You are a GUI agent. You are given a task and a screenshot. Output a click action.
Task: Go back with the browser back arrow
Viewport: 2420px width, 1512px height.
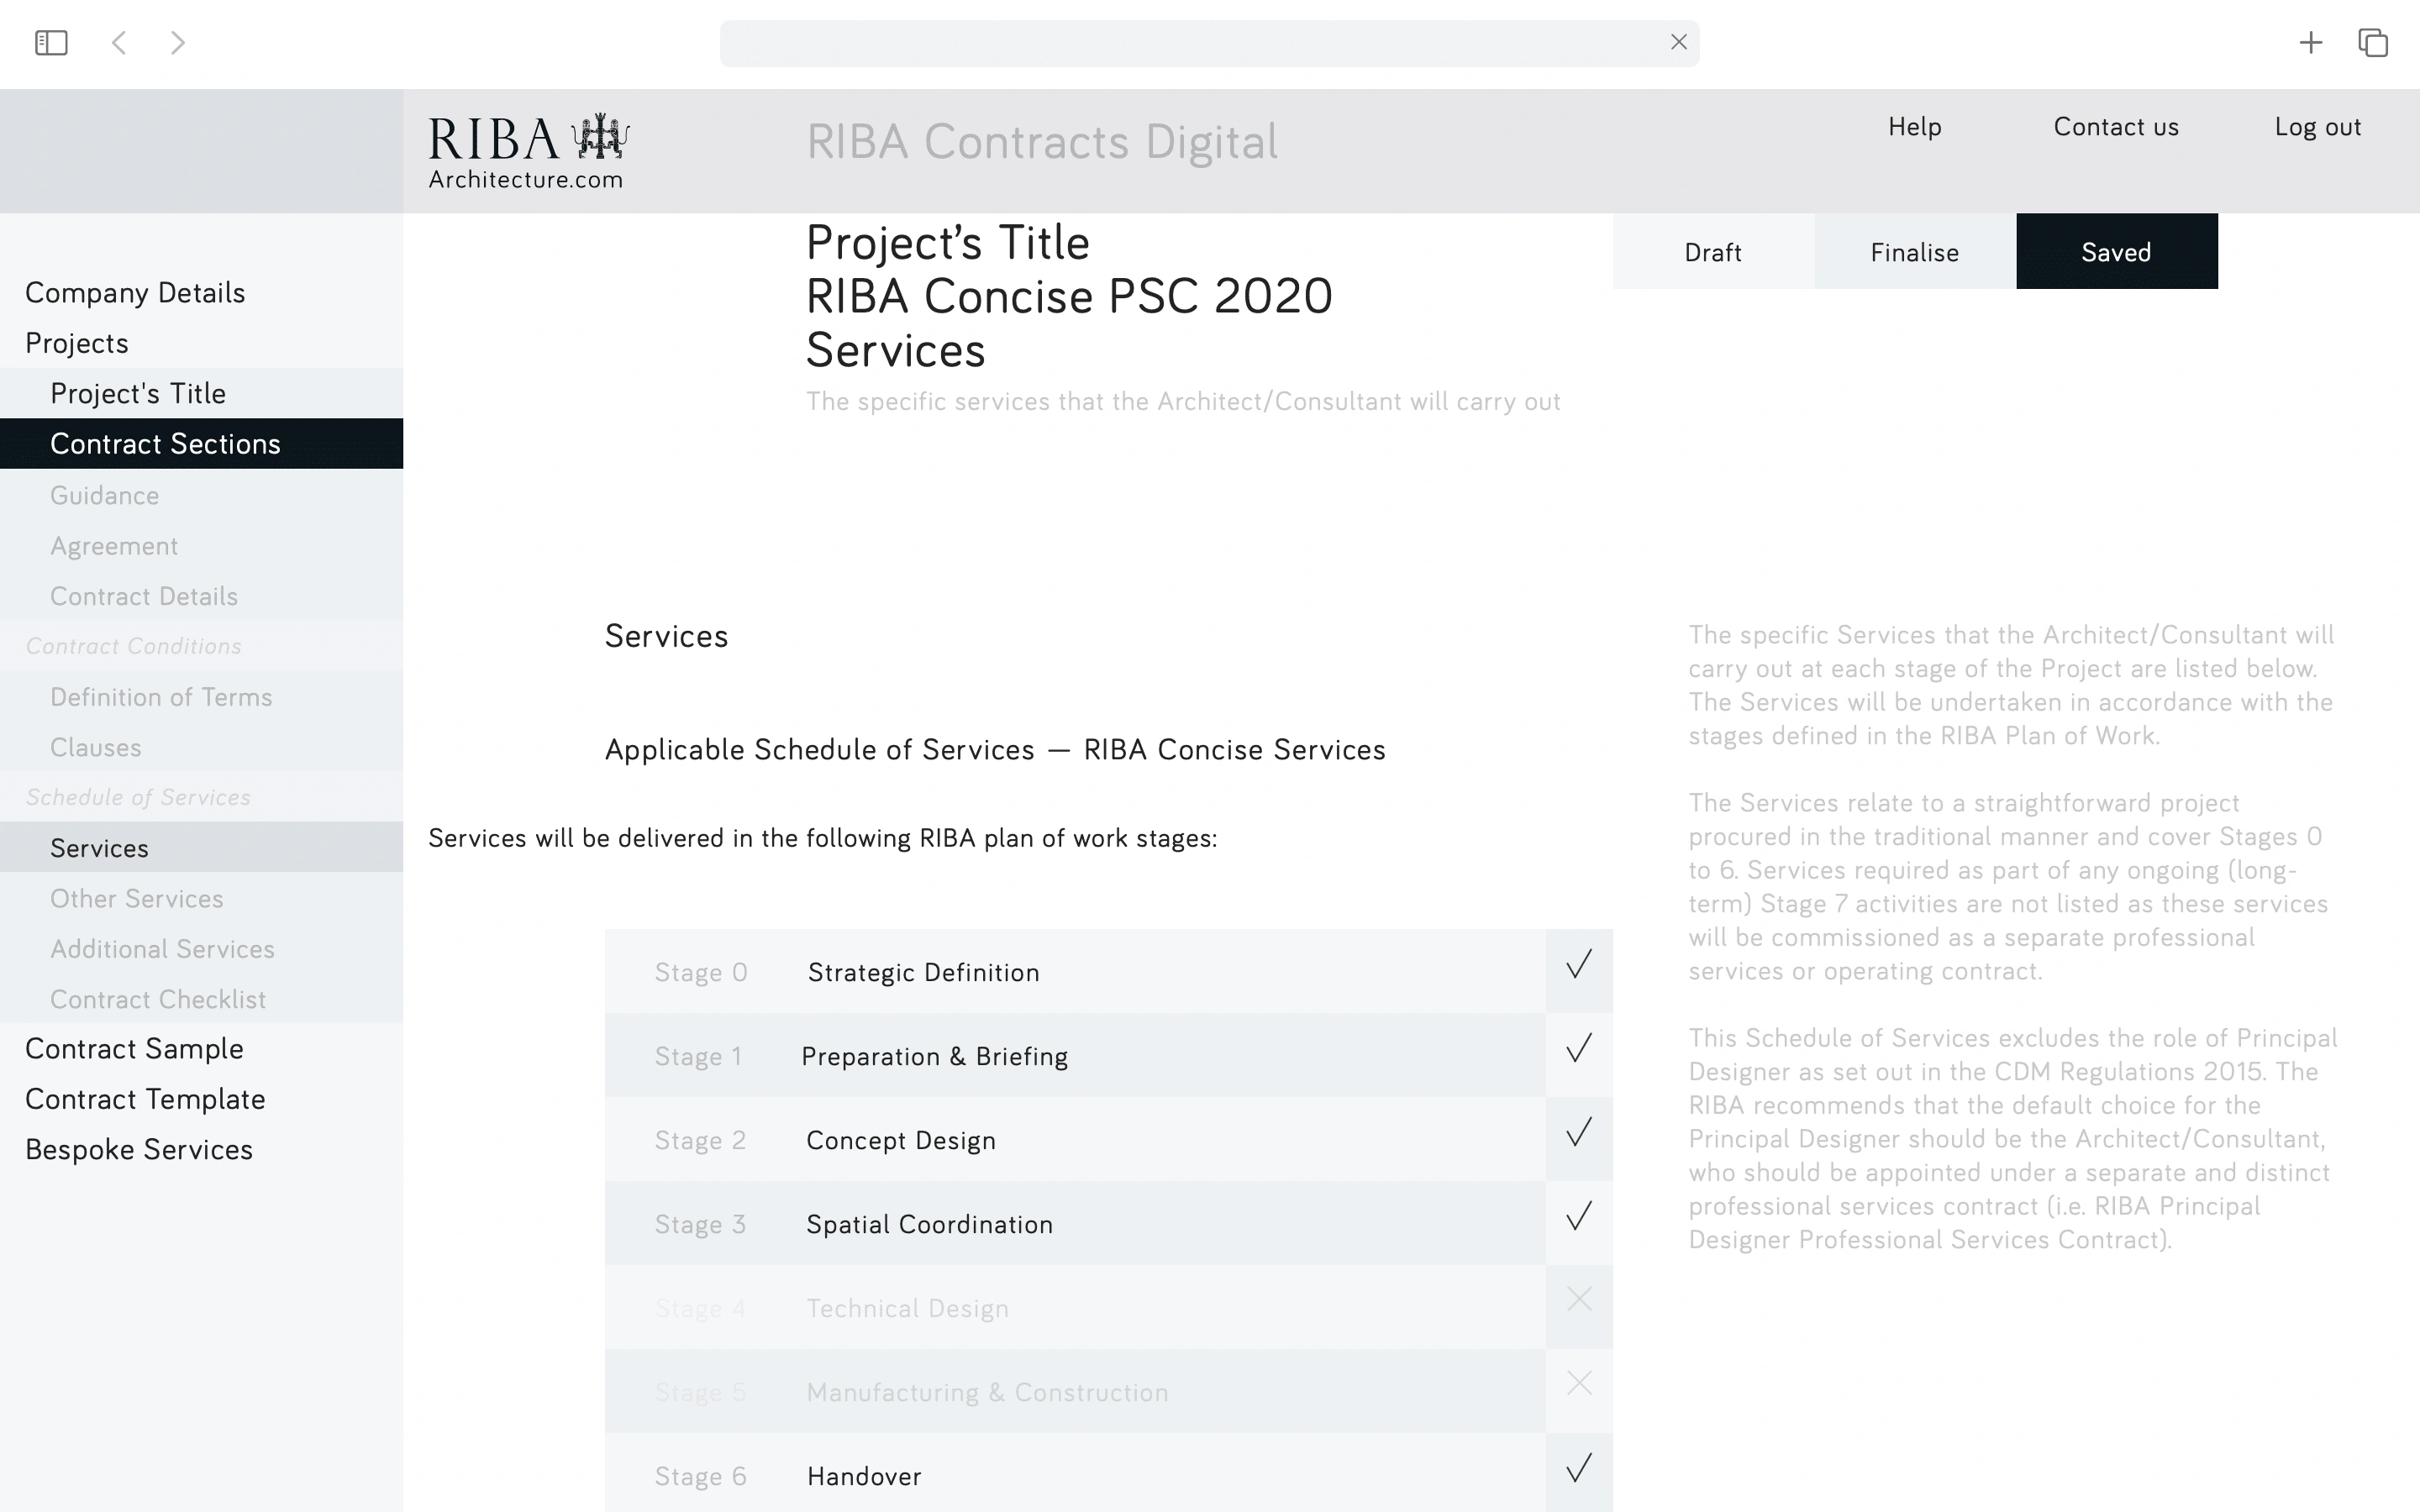[119, 43]
